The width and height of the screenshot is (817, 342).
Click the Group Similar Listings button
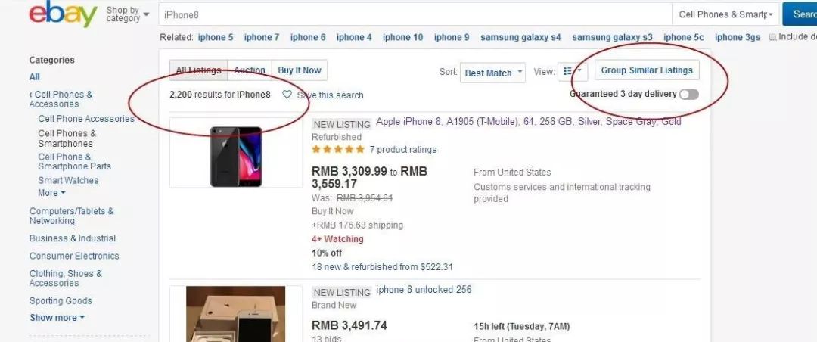coord(647,70)
